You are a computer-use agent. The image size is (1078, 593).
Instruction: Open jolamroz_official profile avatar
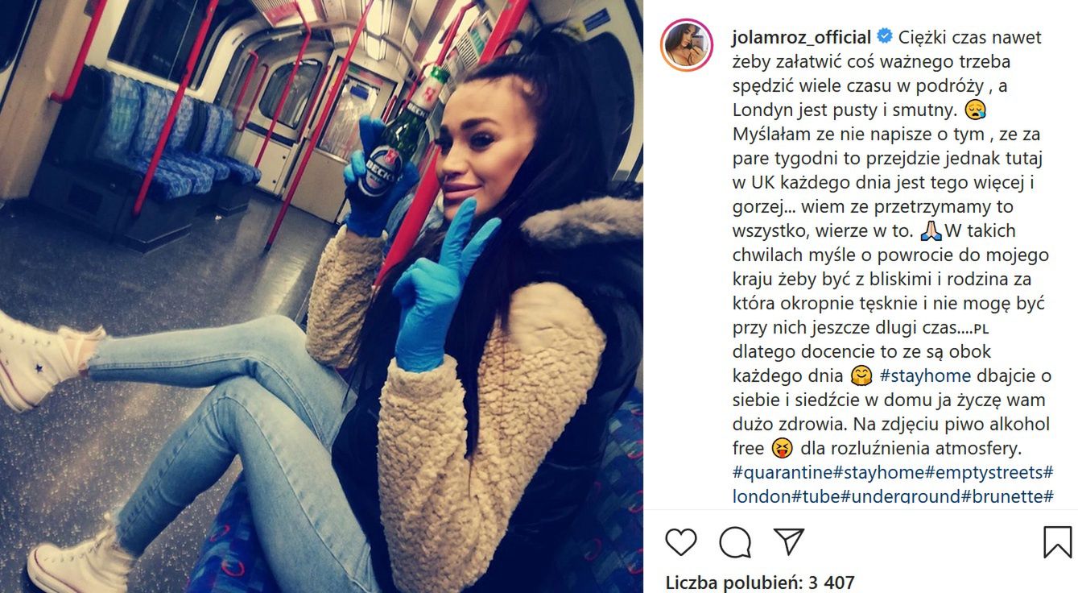(x=687, y=45)
